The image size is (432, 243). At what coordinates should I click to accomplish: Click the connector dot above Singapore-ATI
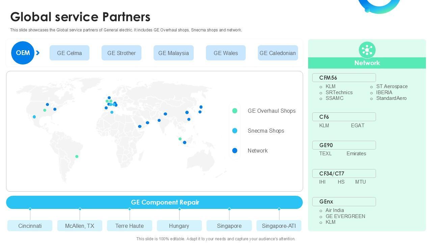[279, 209]
